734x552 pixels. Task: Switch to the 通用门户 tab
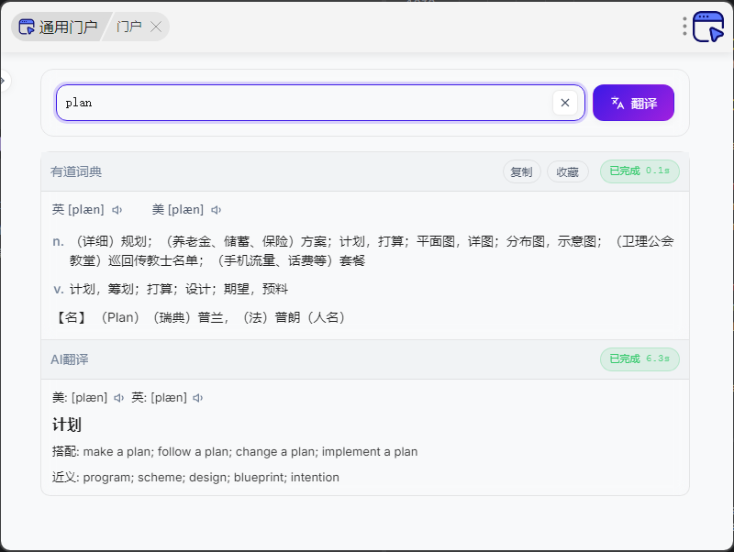pos(59,27)
